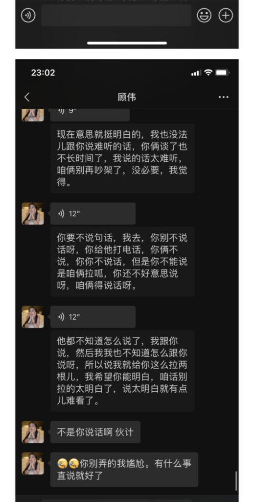Click the top message text input field
This screenshot has width=254, height=502.
pos(116,15)
